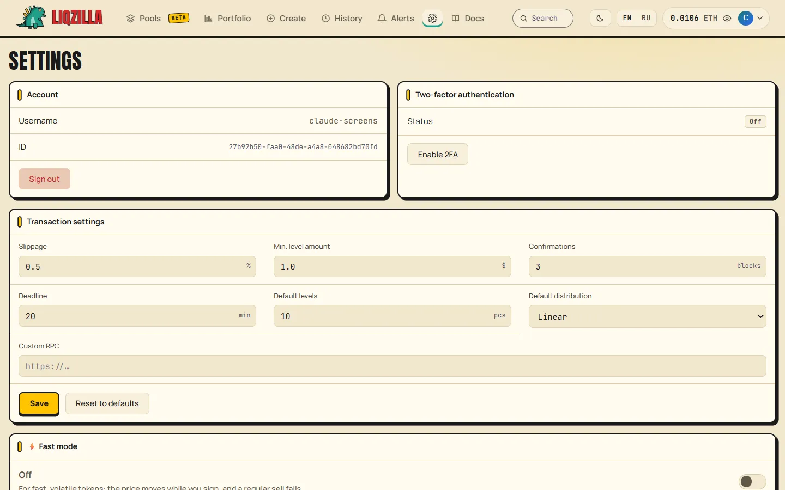Switch language to RU
Viewport: 785px width, 490px height.
click(x=646, y=18)
